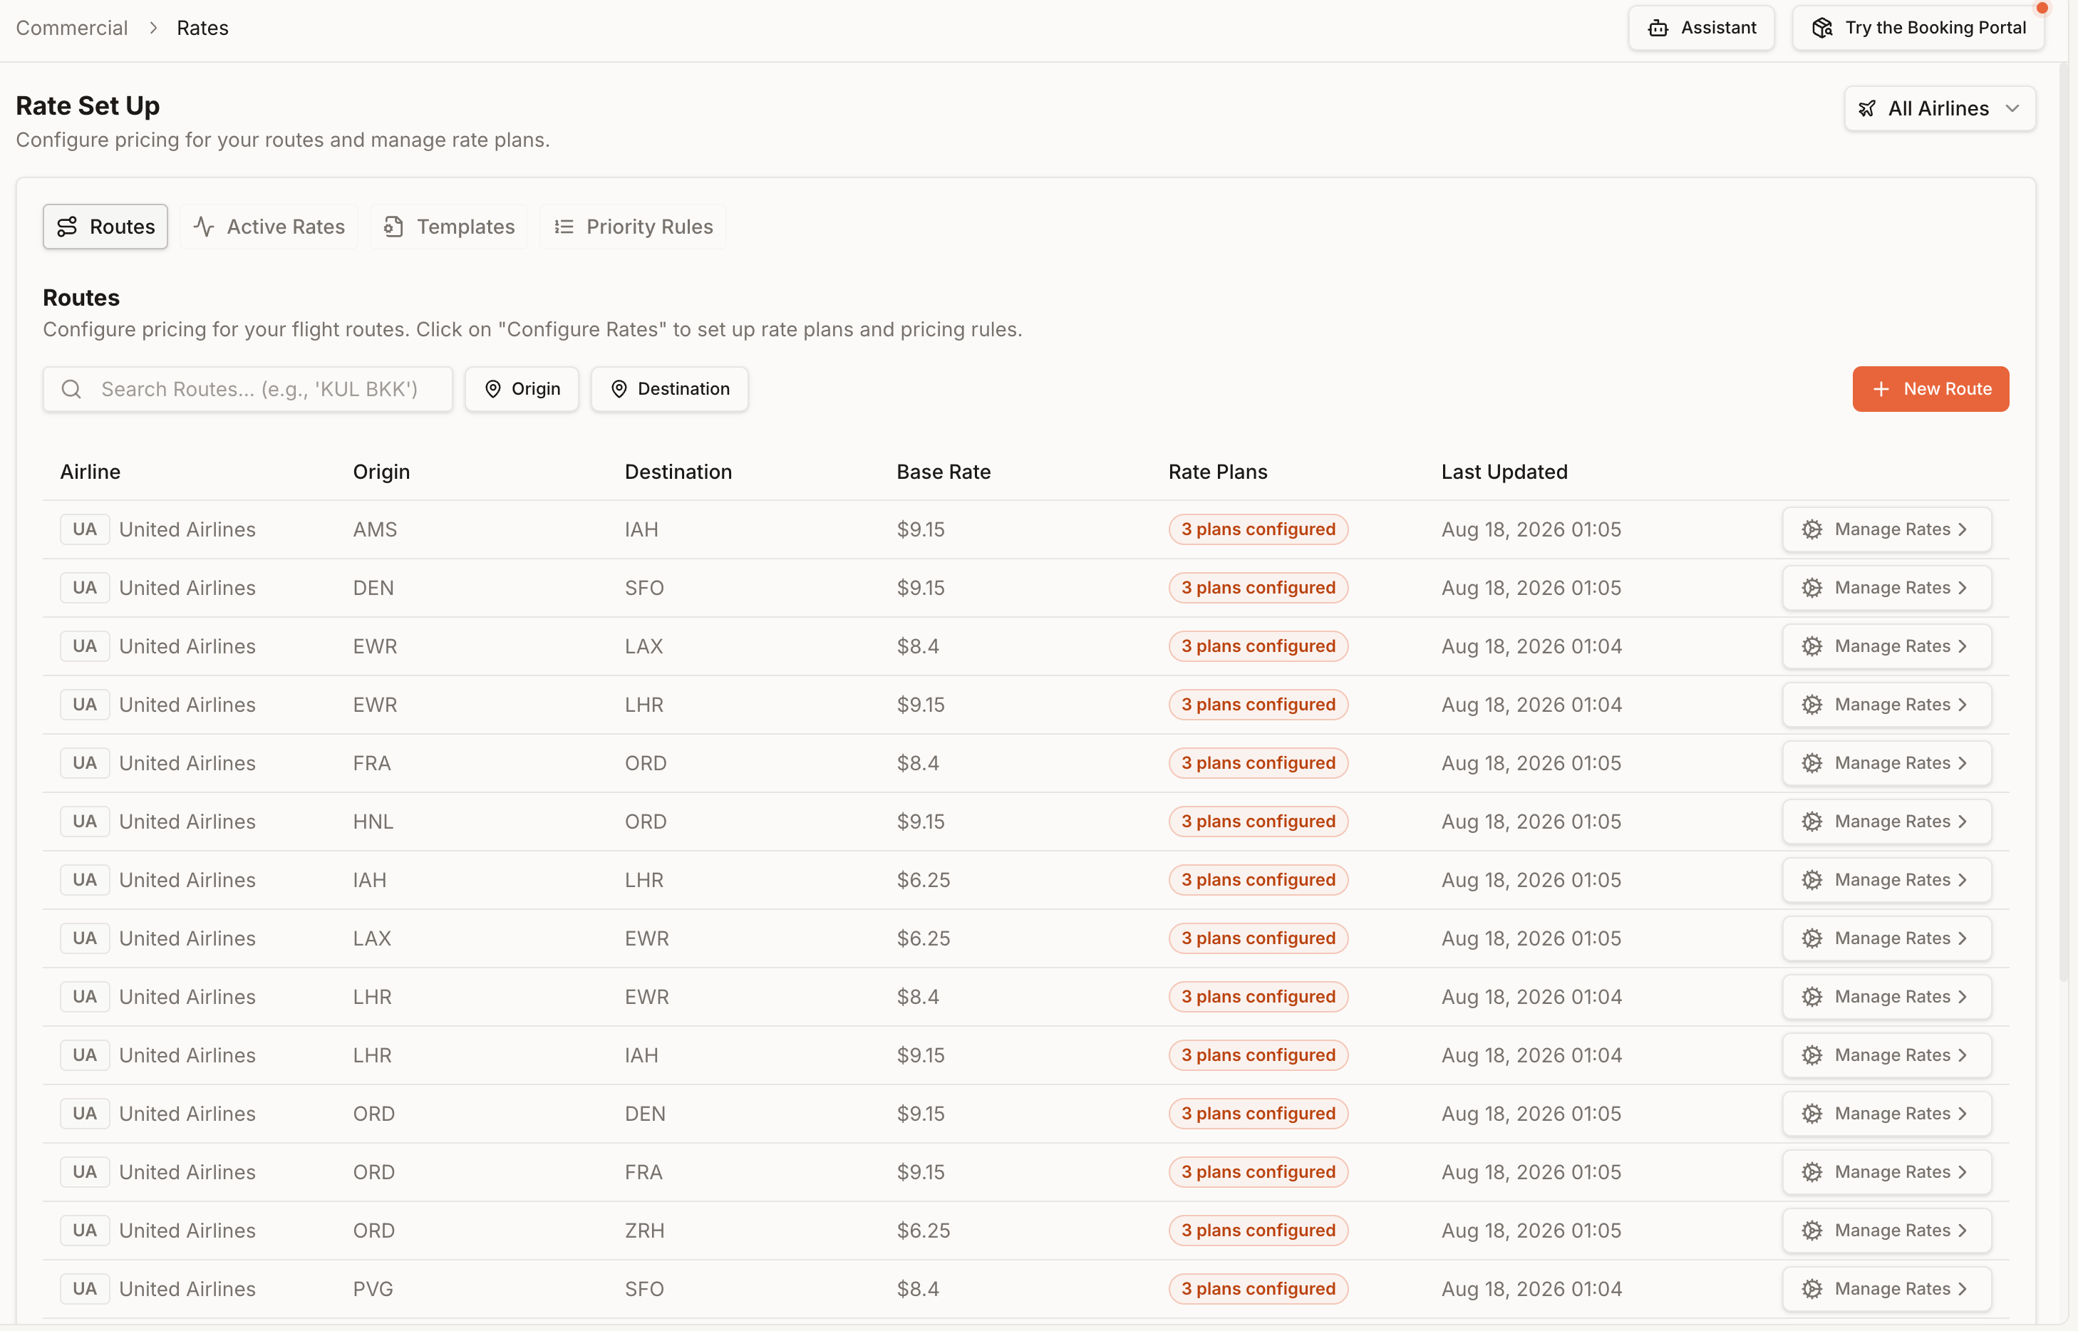Click the Destination map pin icon
The image size is (2078, 1331).
pos(619,389)
